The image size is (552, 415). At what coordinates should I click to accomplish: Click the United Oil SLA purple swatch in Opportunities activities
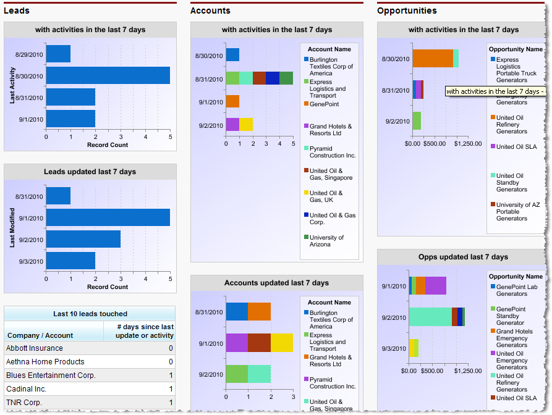click(493, 146)
